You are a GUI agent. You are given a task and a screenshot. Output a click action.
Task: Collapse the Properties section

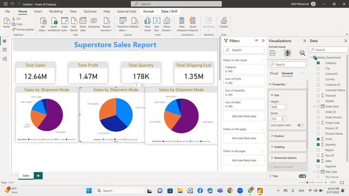(x=270, y=84)
